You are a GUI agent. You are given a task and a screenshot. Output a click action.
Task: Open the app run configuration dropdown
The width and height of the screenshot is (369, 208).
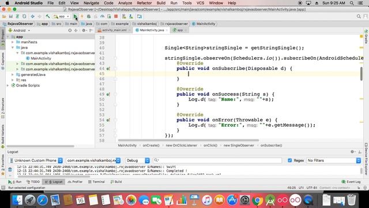tap(62, 16)
